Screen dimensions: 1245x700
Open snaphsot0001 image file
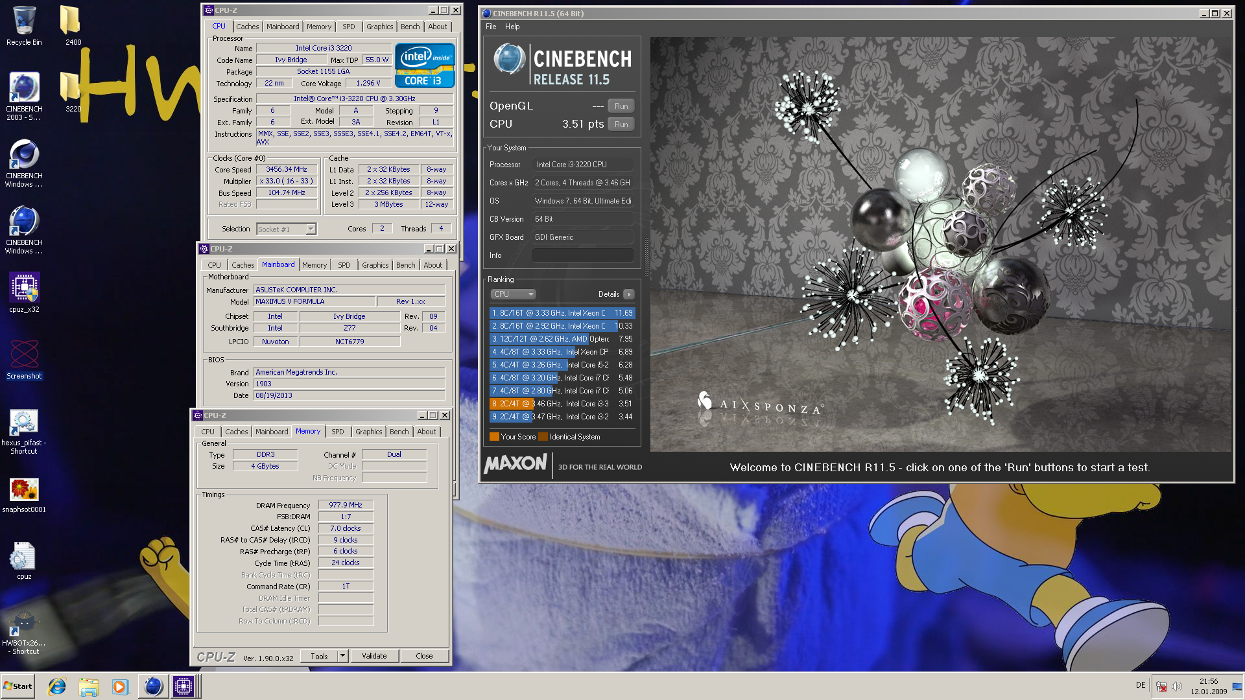(x=24, y=495)
